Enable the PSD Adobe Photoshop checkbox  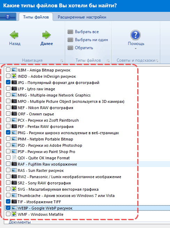coord(8,145)
